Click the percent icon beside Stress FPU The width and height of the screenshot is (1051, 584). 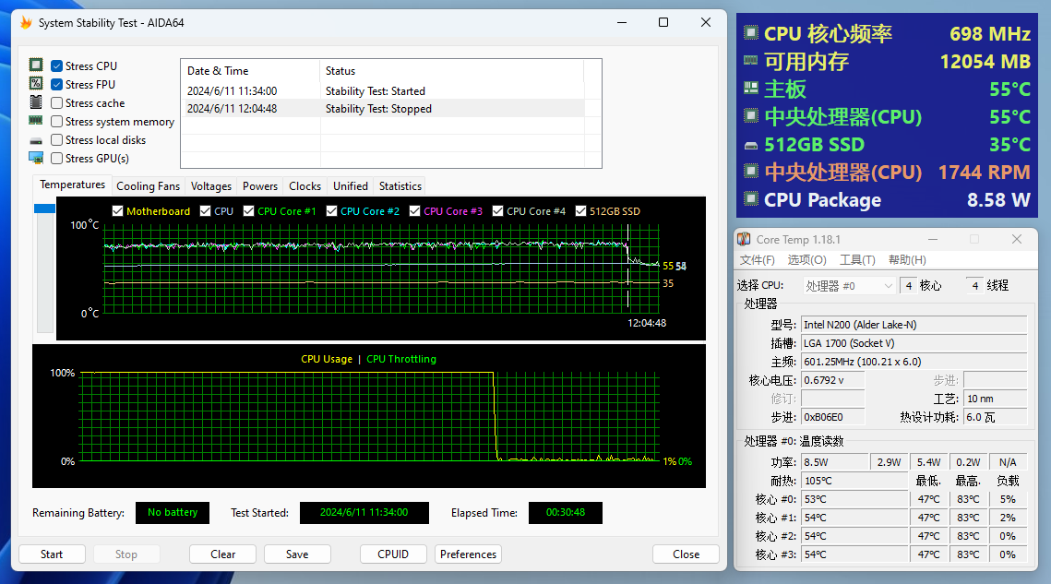pos(36,83)
